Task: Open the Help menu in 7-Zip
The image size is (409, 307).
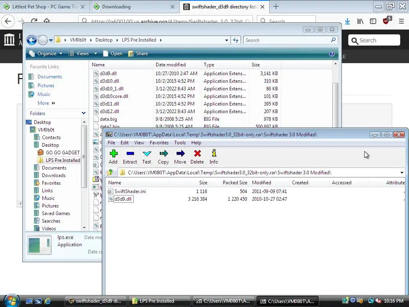Action: click(196, 143)
